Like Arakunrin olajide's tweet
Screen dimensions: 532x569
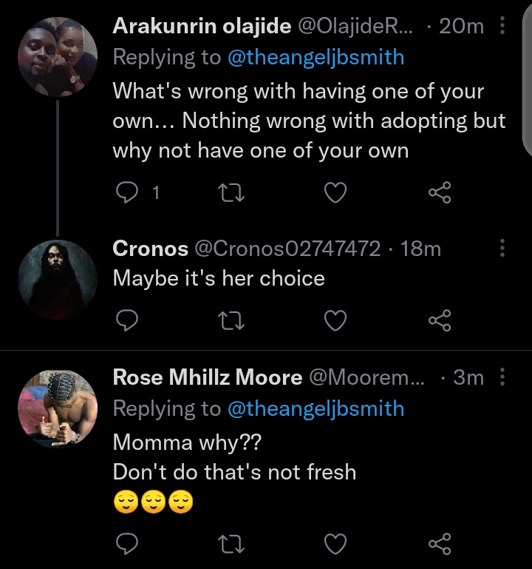(x=336, y=193)
